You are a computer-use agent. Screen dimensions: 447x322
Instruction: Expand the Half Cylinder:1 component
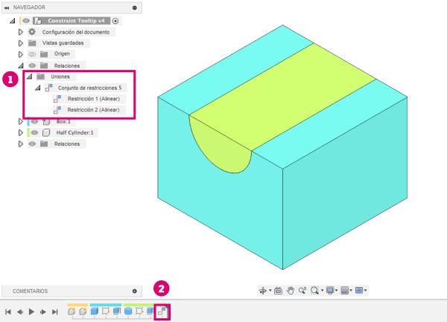[21, 132]
